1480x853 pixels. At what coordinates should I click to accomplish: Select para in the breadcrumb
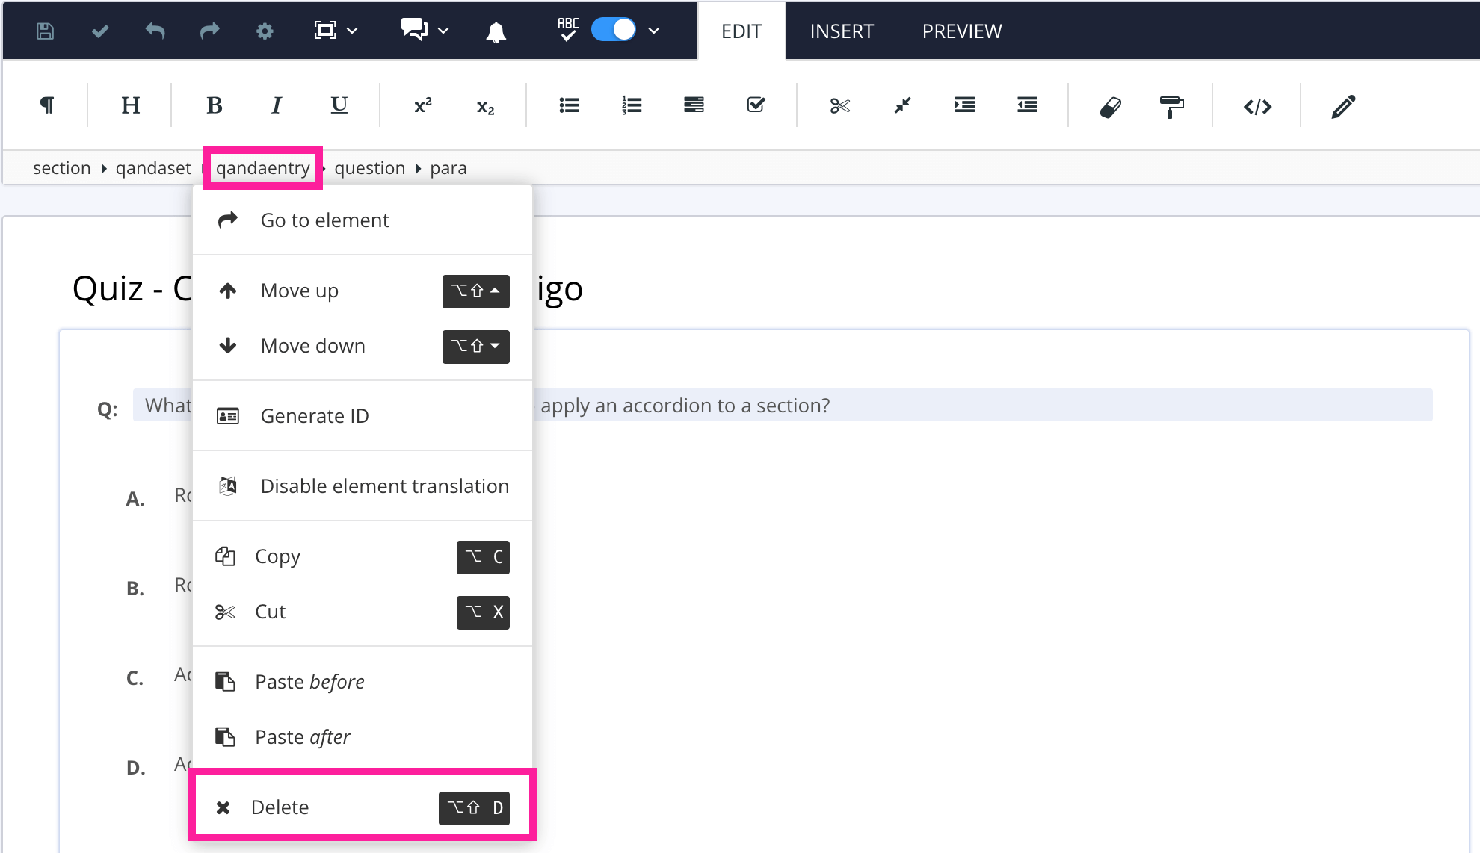[448, 168]
